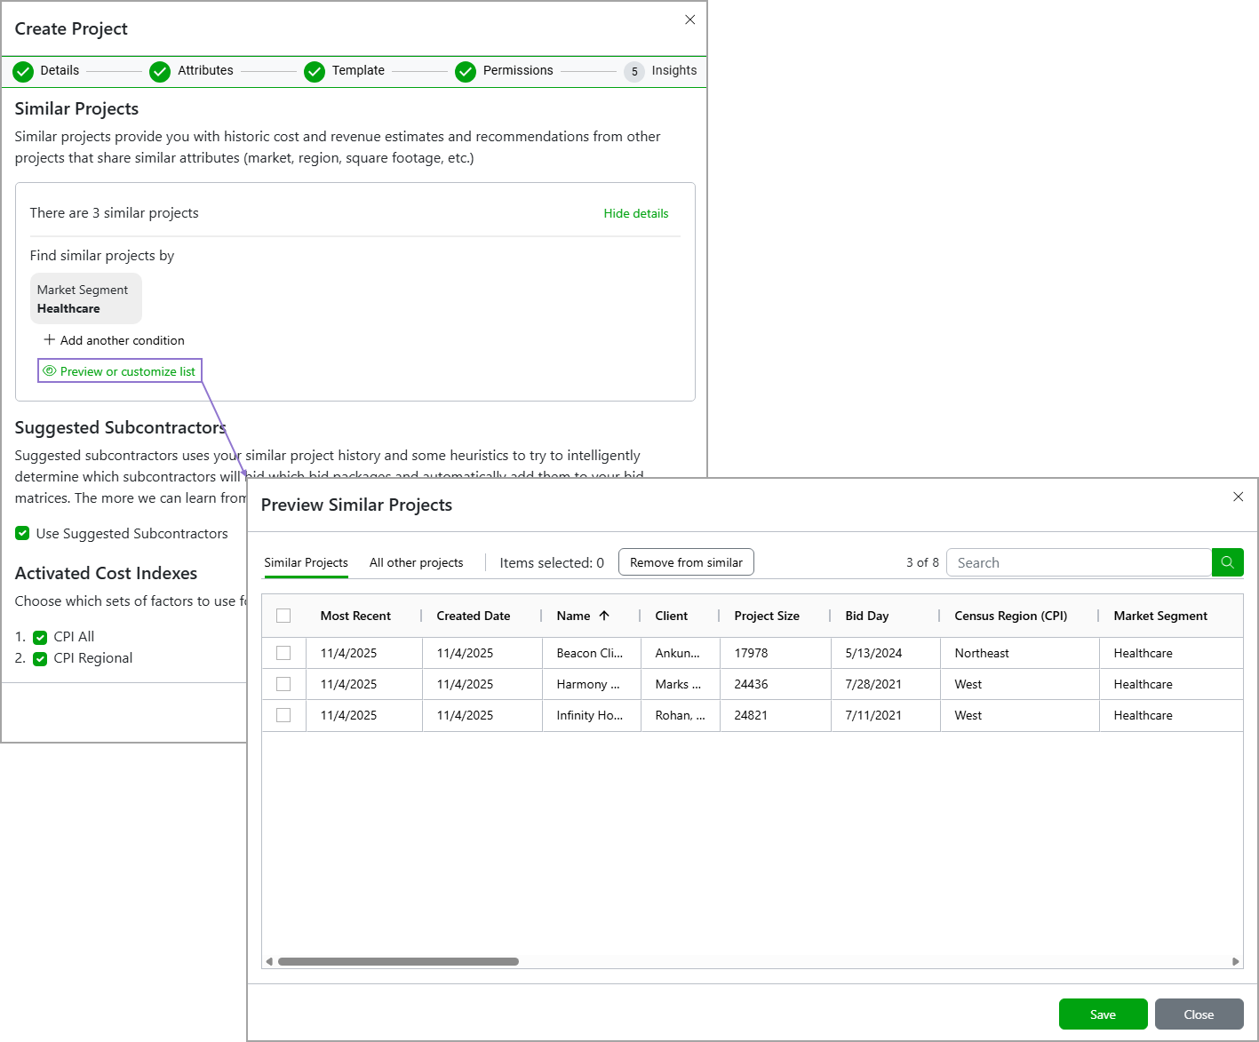Click the Permissions step checkmark icon
1259x1042 pixels.
tap(466, 72)
